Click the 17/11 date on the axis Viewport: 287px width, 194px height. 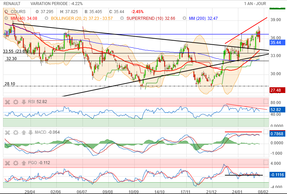(x=185, y=192)
